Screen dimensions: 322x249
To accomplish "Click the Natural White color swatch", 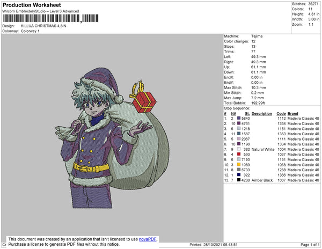I will pyautogui.click(x=239, y=149).
